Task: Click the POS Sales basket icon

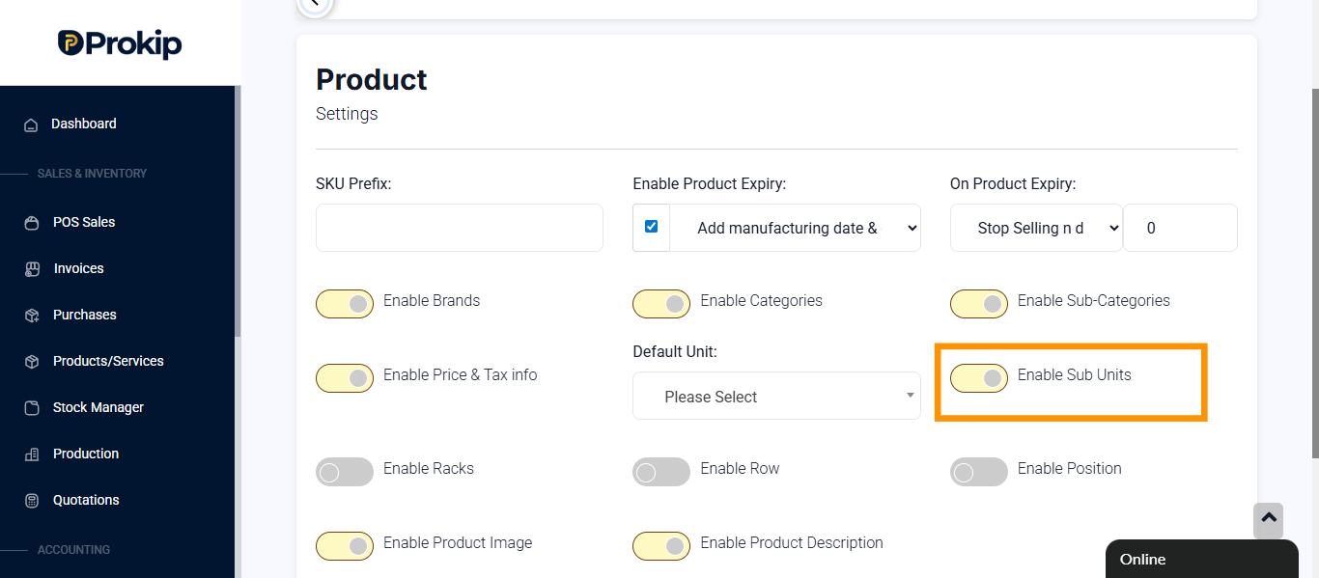Action: coord(32,223)
